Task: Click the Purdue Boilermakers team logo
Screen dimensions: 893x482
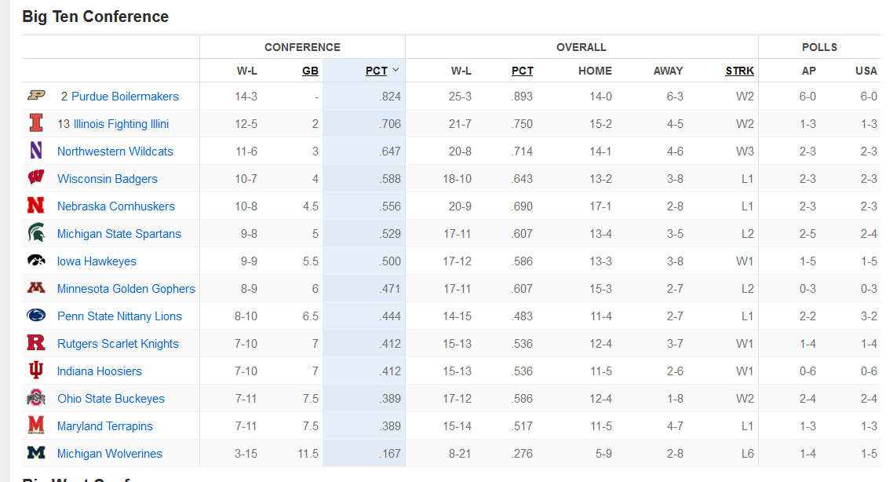Action: pyautogui.click(x=36, y=96)
